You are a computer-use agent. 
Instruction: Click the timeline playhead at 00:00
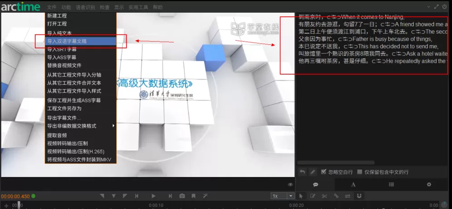point(19,205)
